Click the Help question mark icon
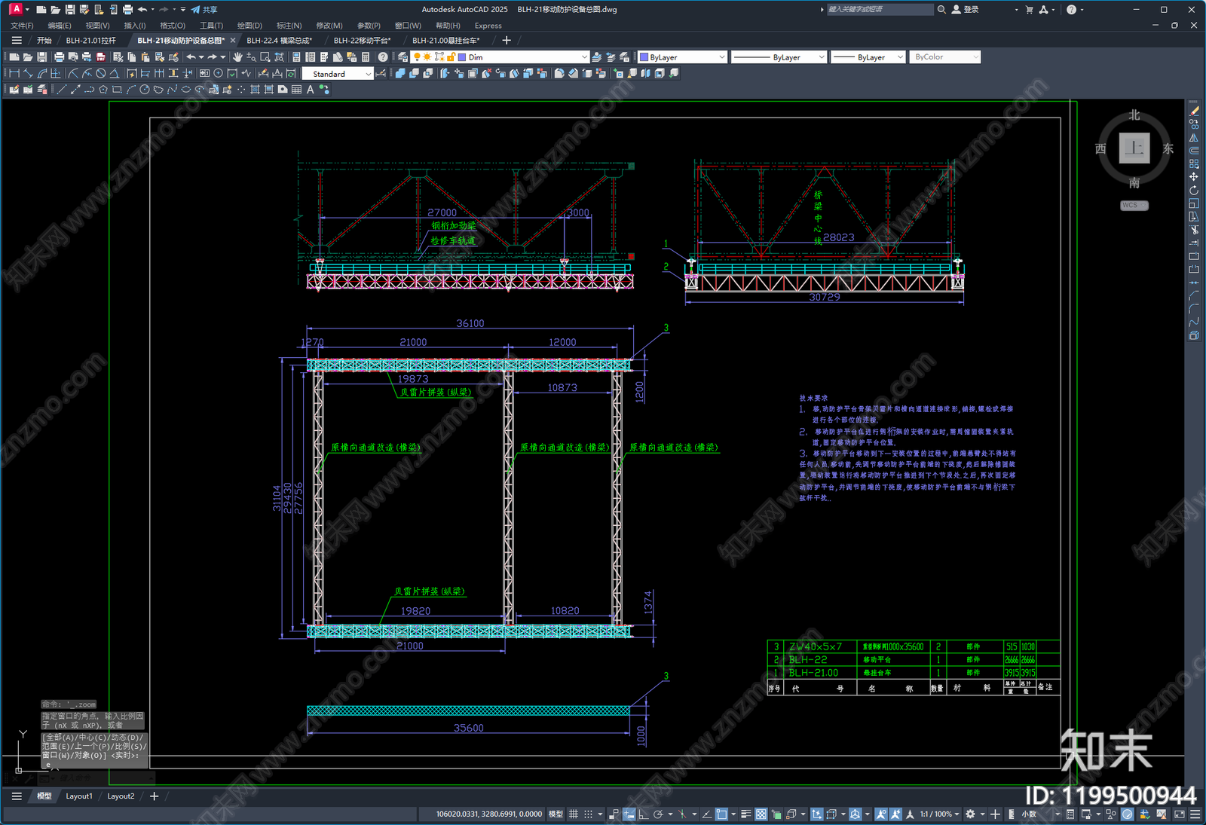This screenshot has height=825, width=1206. [x=383, y=57]
